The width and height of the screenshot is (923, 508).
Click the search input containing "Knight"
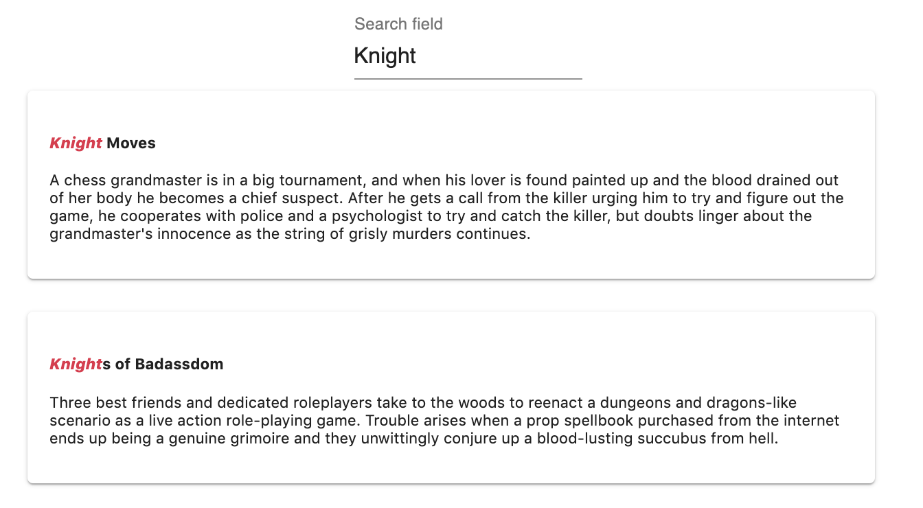[x=453, y=56]
